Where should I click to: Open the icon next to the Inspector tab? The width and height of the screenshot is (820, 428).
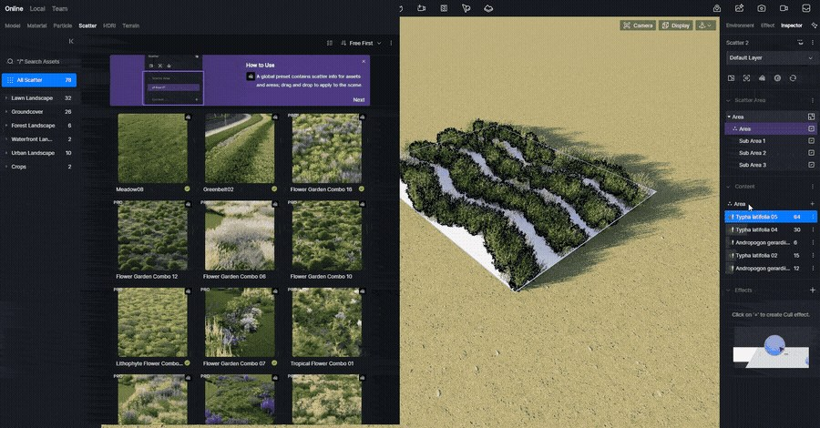tap(814, 25)
